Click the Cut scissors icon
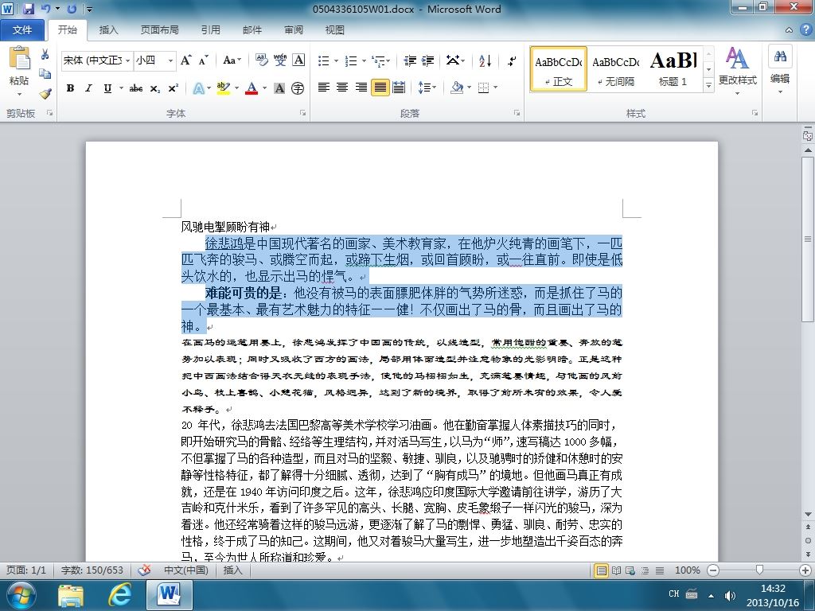Viewport: 815px width, 611px height. click(45, 54)
